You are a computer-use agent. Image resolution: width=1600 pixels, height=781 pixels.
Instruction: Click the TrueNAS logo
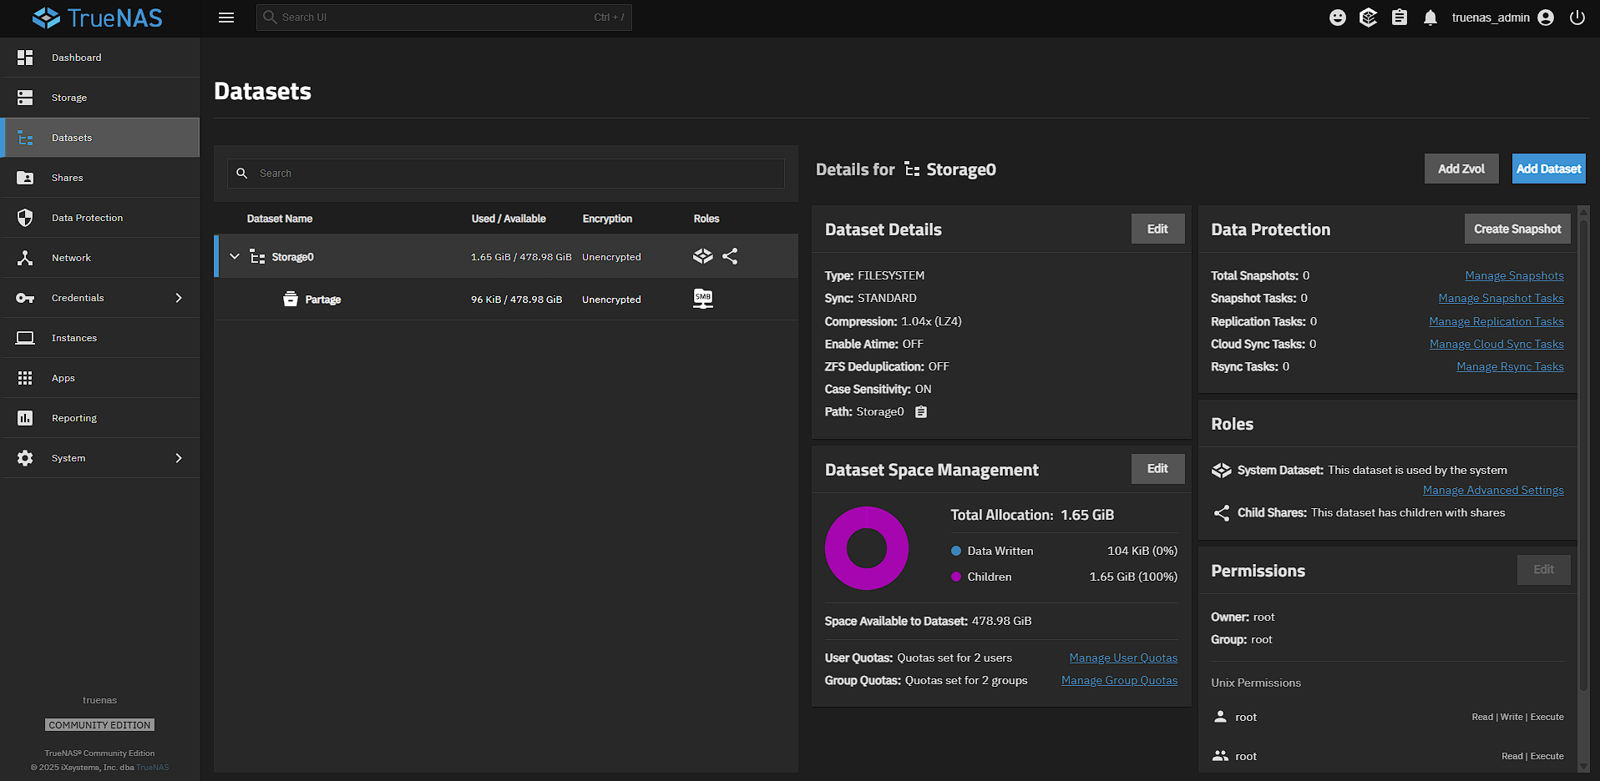click(97, 18)
